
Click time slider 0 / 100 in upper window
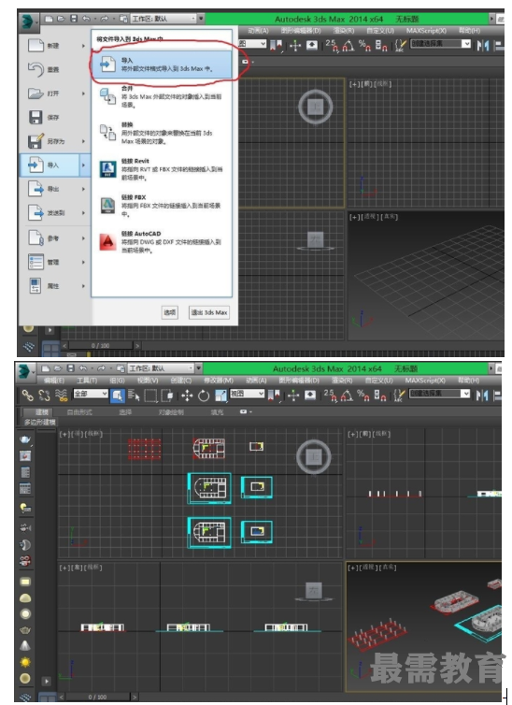[100, 345]
